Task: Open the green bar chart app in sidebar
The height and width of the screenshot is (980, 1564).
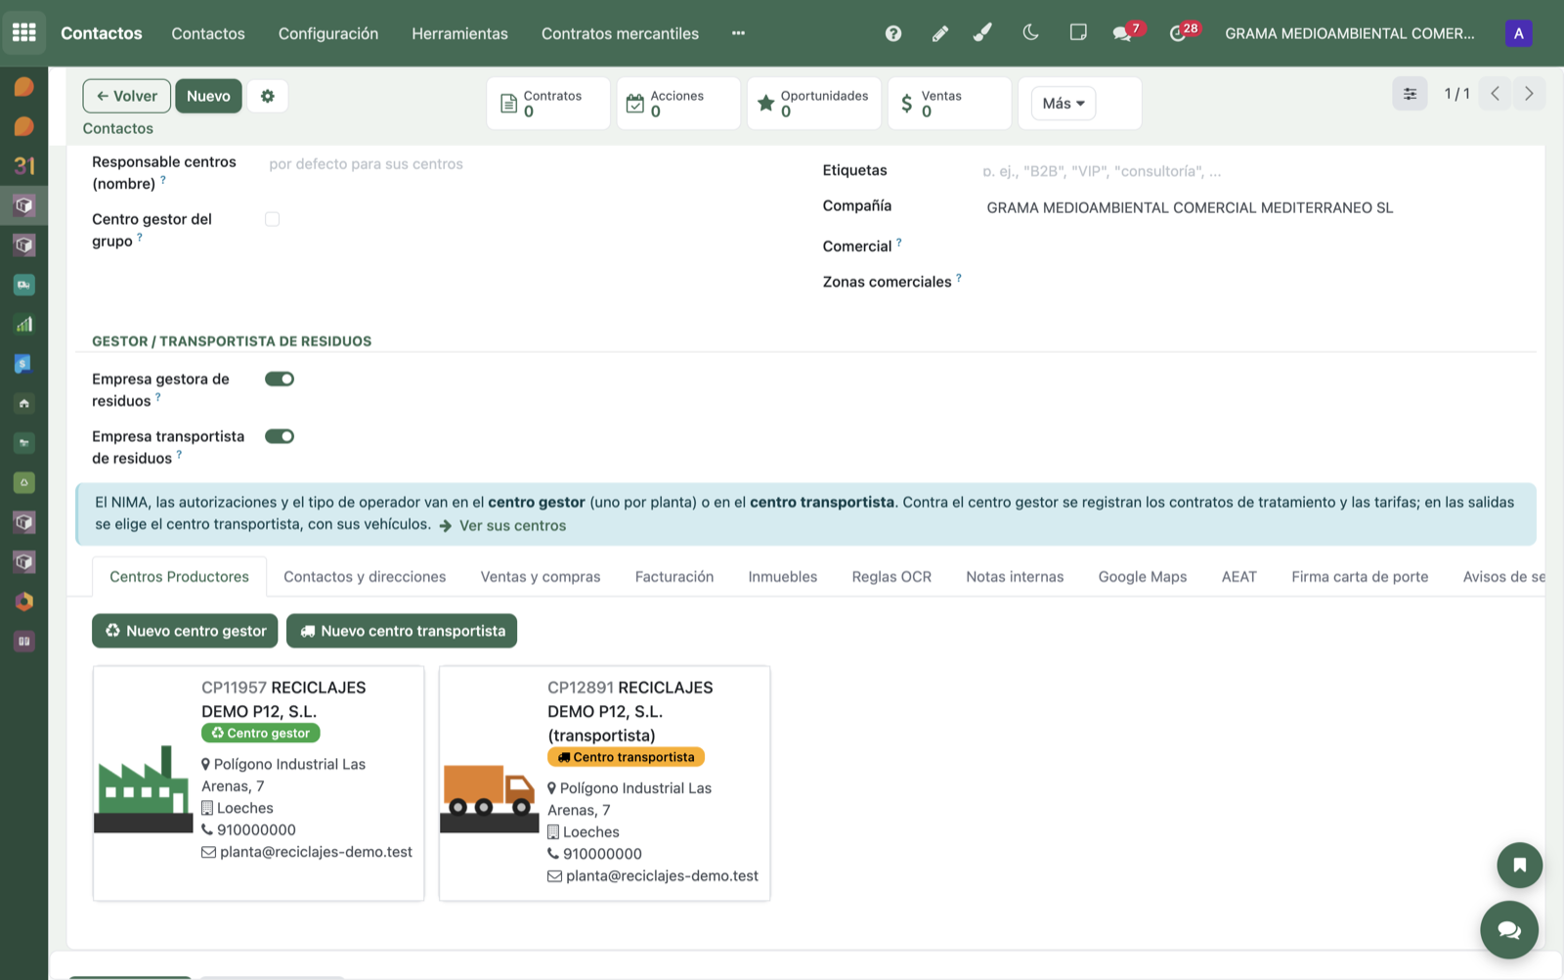Action: 24,325
